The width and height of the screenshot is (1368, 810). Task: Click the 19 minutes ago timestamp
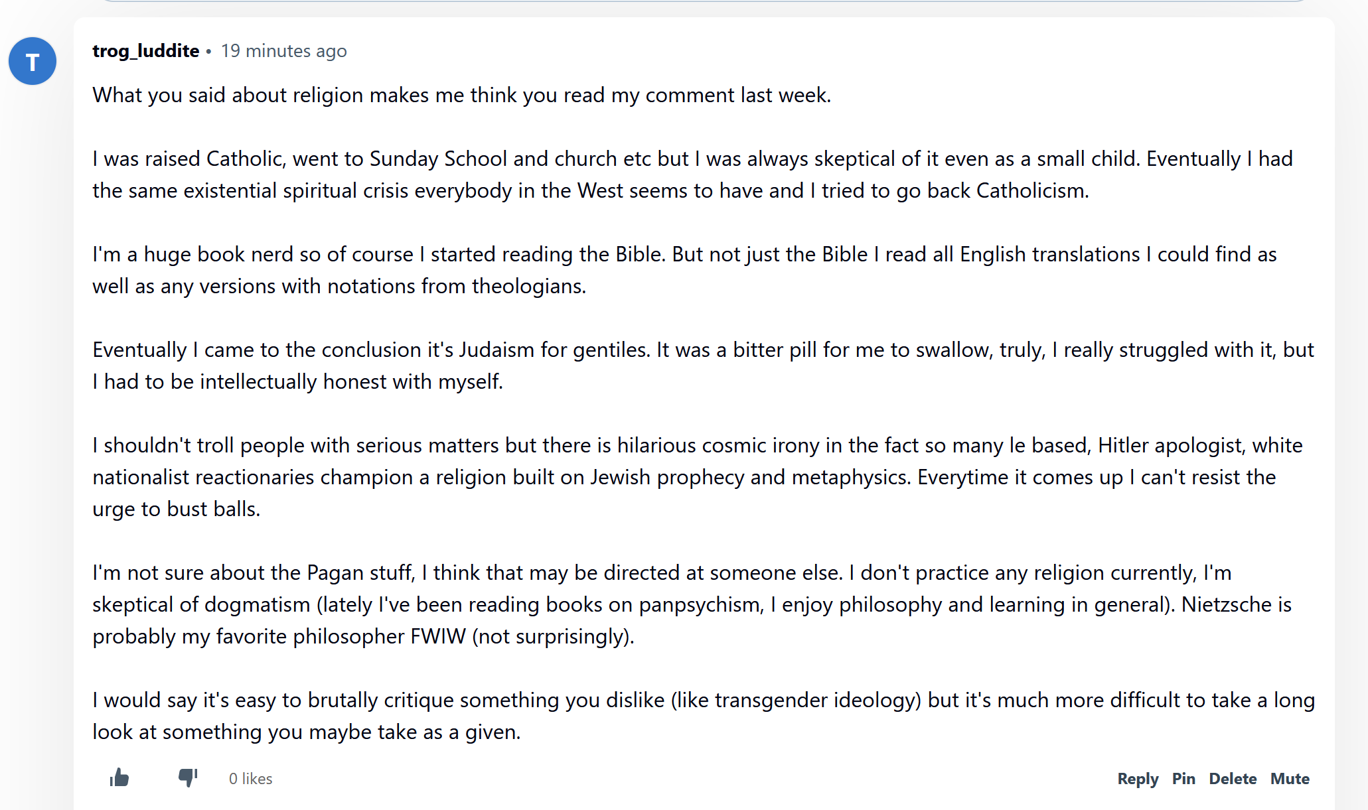283,51
